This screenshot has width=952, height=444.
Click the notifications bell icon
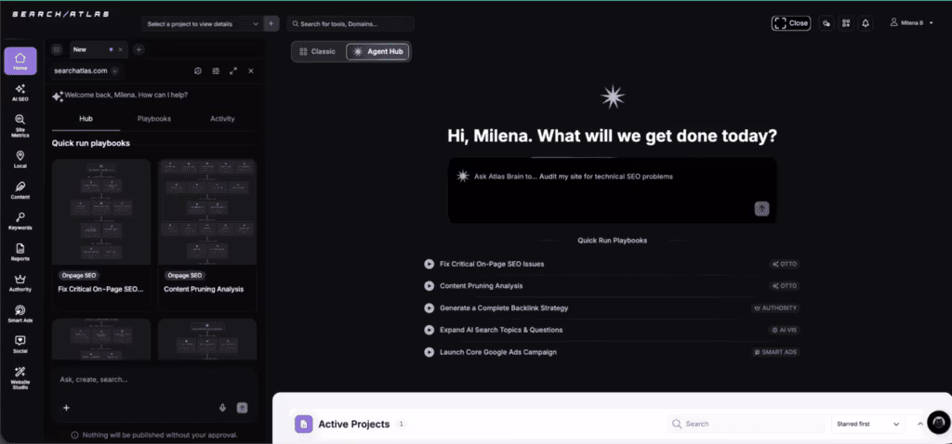(866, 23)
